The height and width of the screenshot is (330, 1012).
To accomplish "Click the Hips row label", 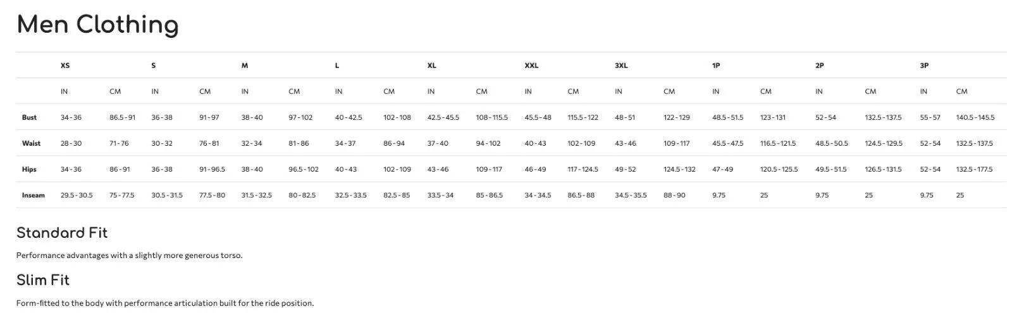I will 29,169.
